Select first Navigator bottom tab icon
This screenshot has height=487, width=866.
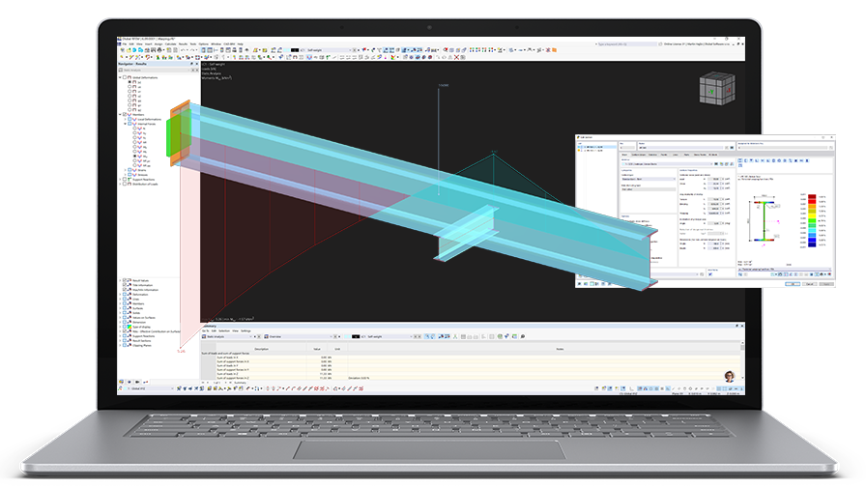tap(122, 382)
